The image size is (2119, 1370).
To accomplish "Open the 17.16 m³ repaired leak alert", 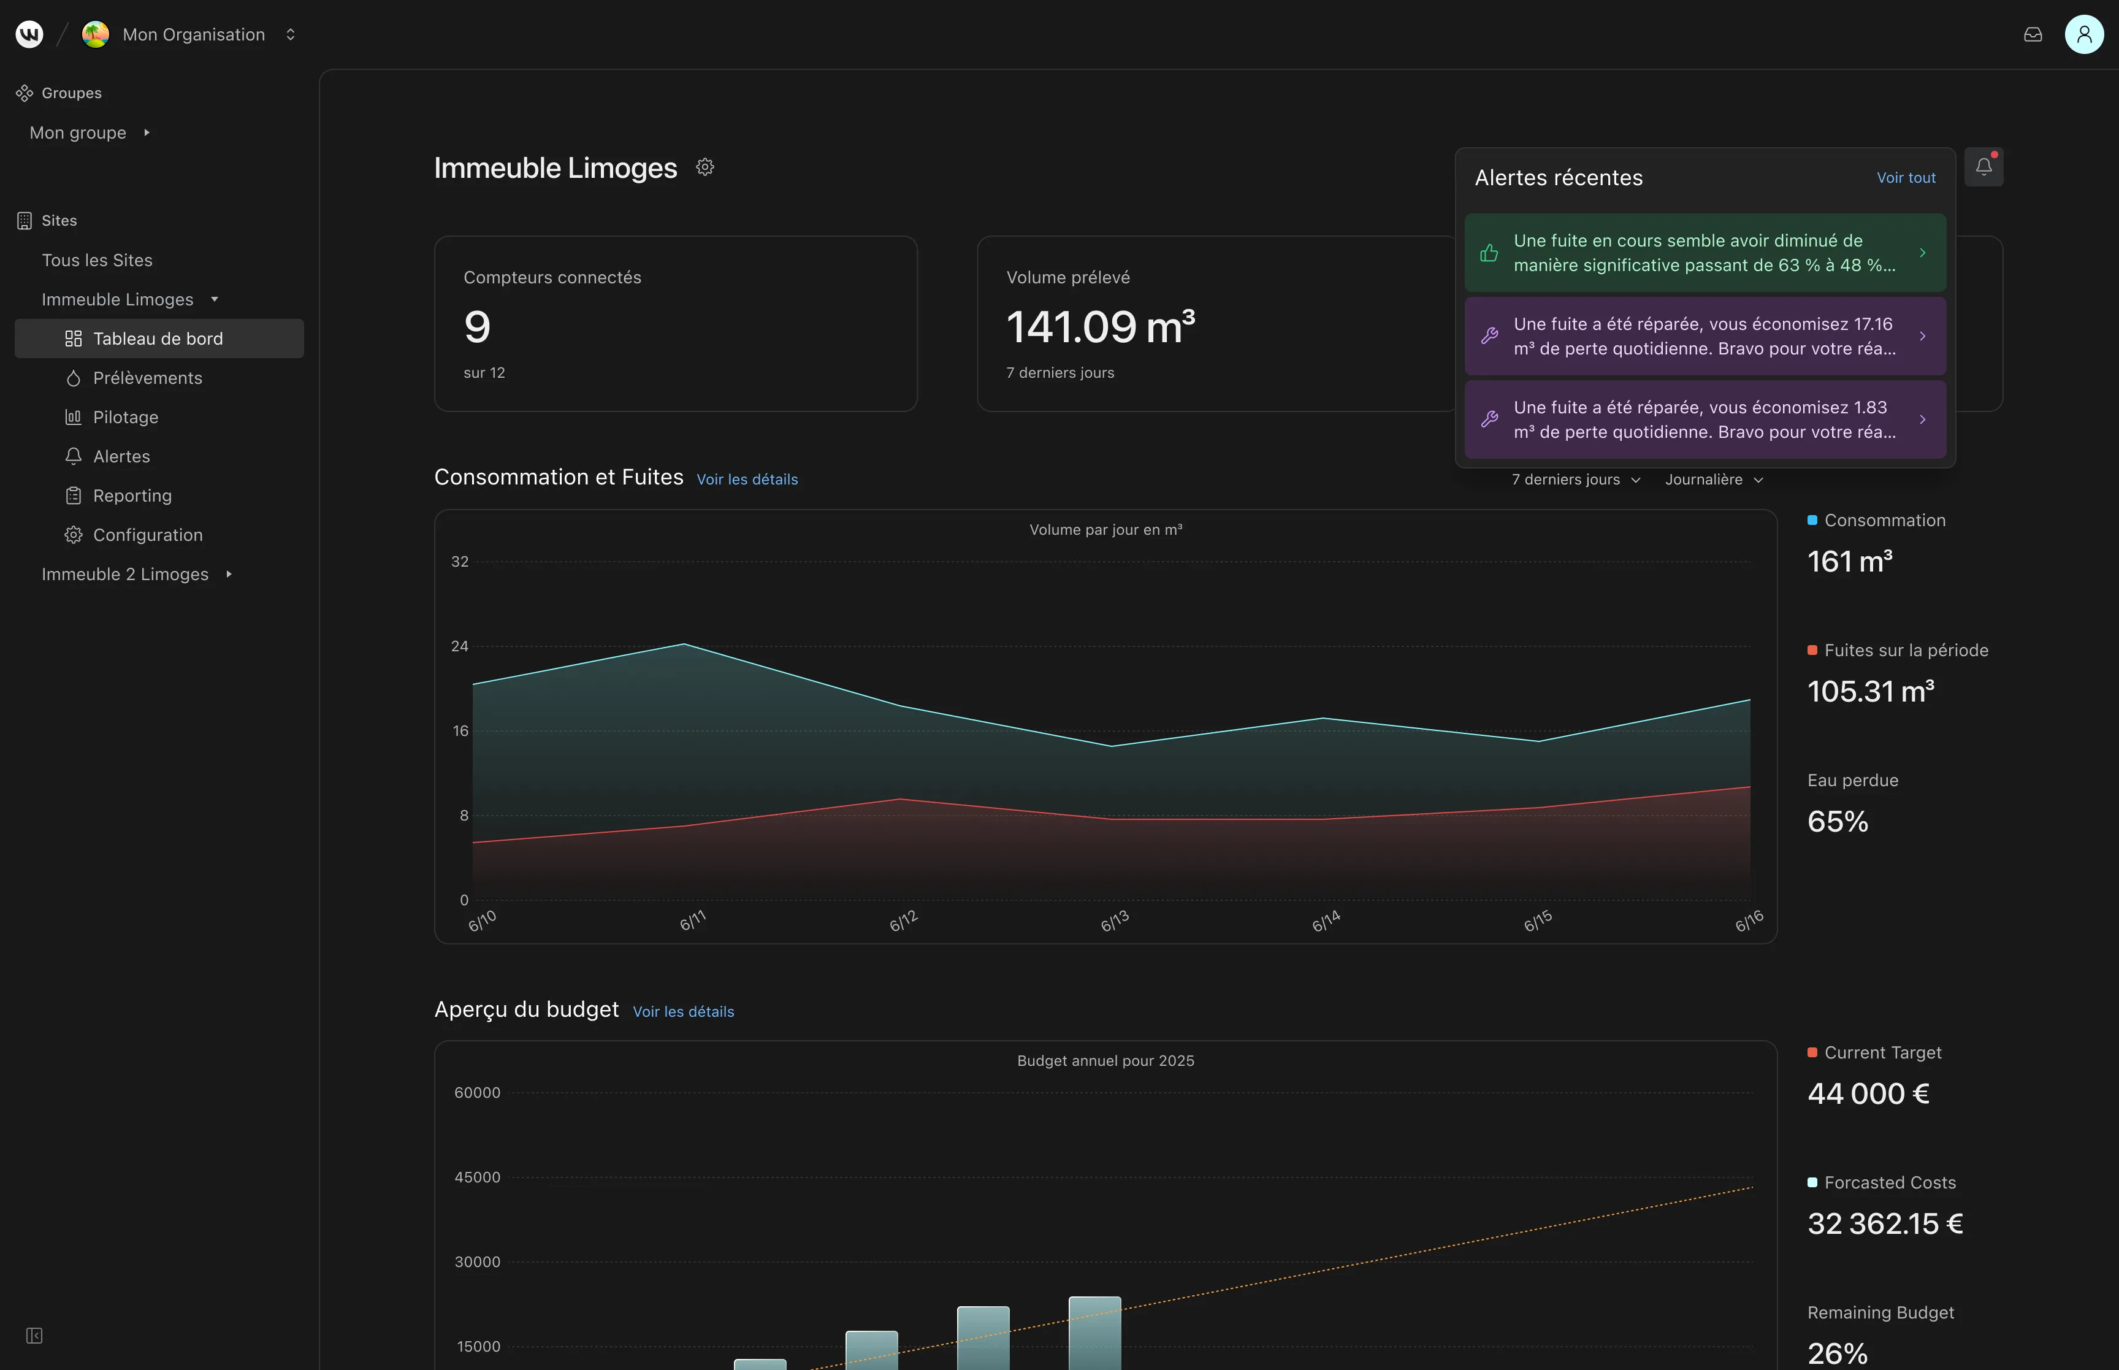I will pos(1705,336).
